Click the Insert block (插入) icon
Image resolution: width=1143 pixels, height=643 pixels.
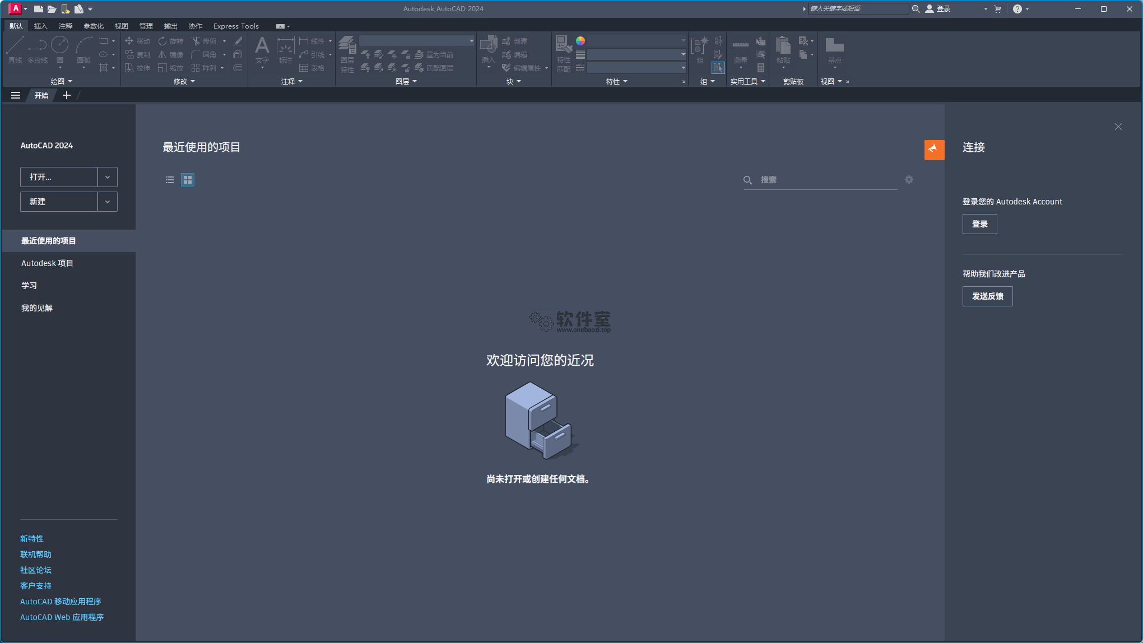coord(489,45)
